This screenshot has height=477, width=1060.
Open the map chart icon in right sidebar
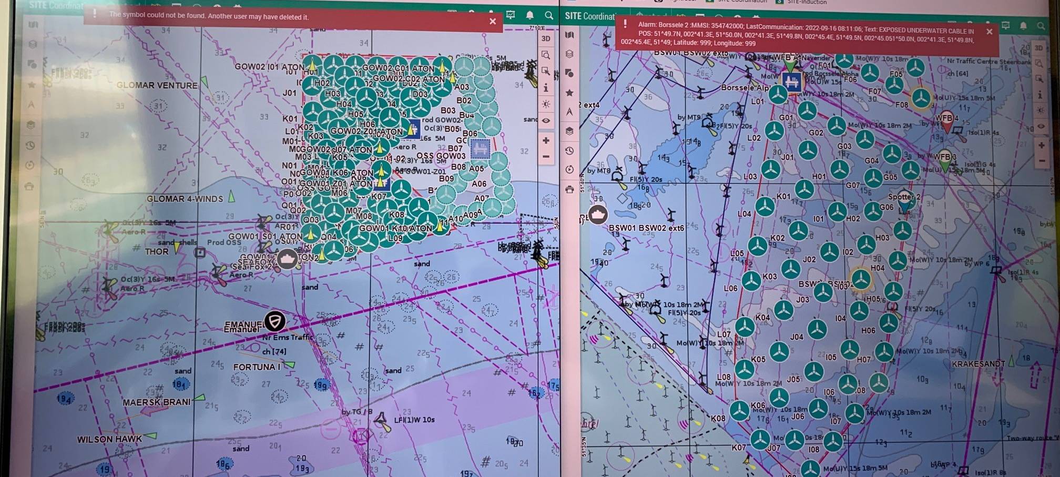tap(569, 35)
